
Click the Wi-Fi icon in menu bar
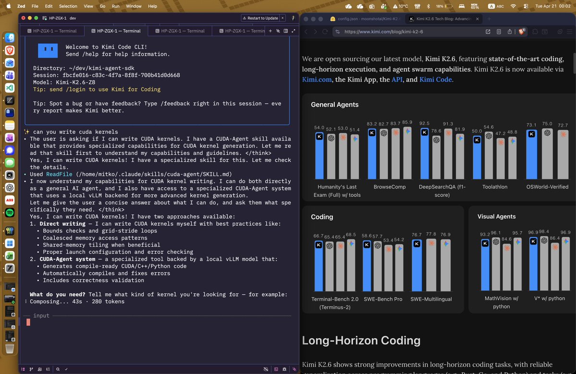[514, 6]
